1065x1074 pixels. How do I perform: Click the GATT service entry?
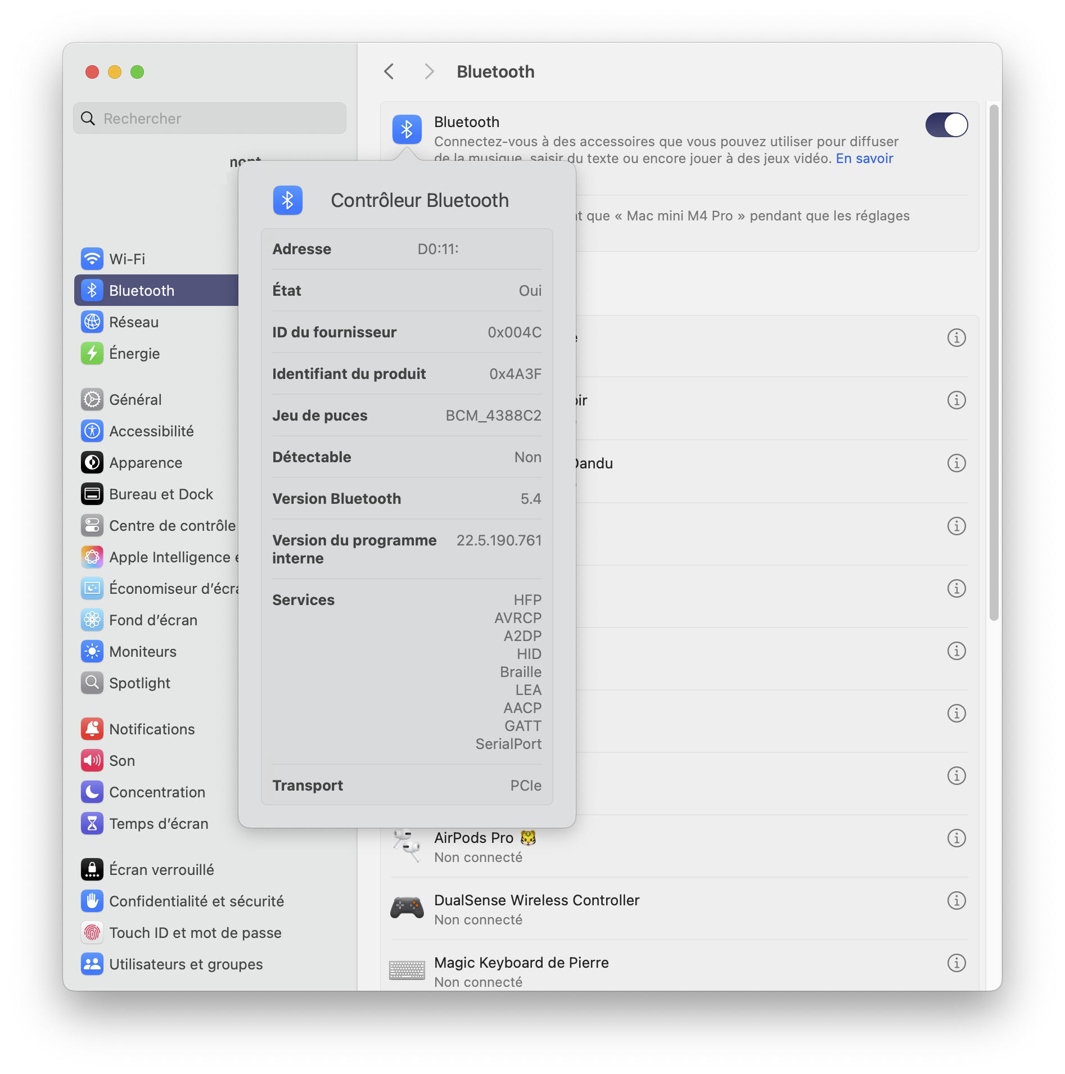[523, 726]
